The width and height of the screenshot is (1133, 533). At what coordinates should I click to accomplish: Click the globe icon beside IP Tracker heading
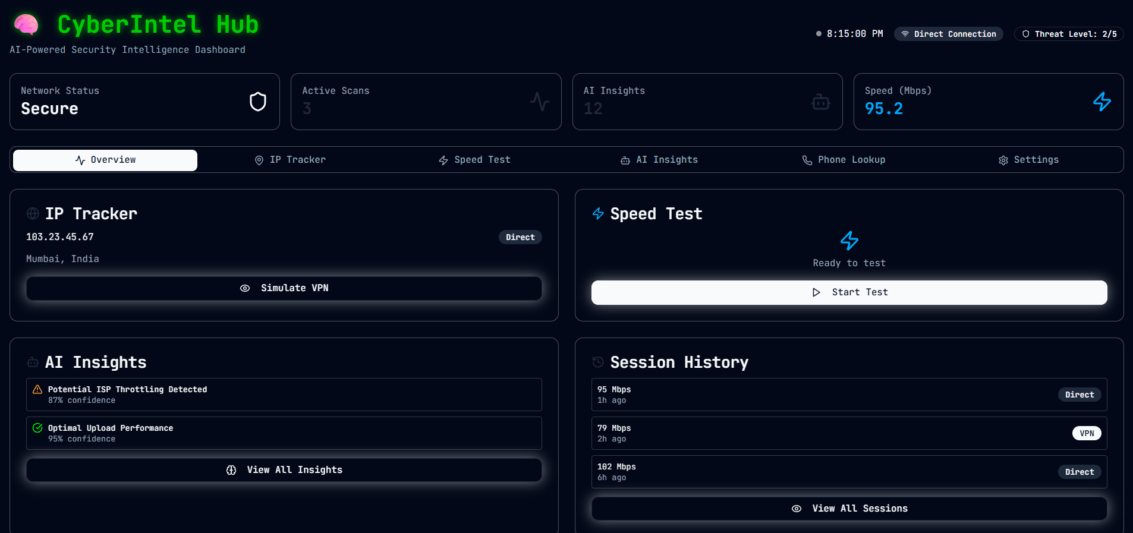pos(33,214)
